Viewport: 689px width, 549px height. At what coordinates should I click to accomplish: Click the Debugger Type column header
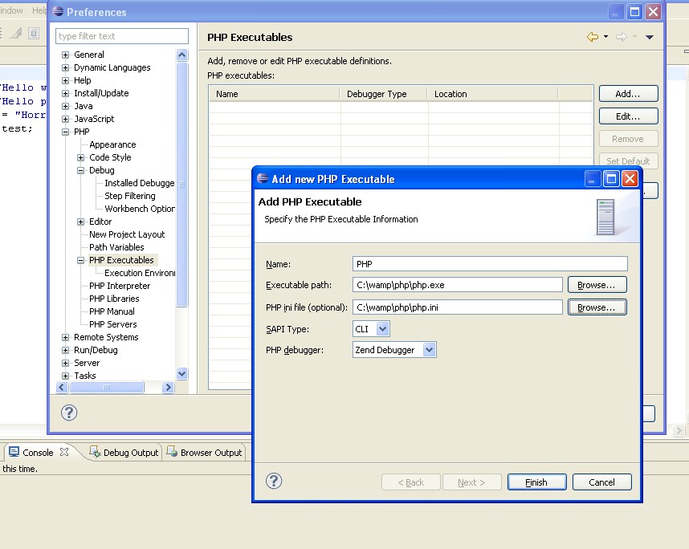(384, 94)
